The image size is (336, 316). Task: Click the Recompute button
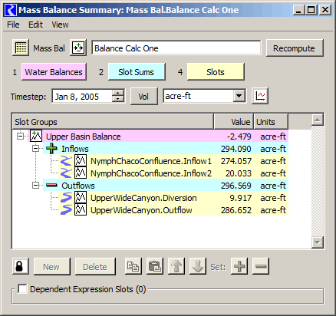point(295,48)
